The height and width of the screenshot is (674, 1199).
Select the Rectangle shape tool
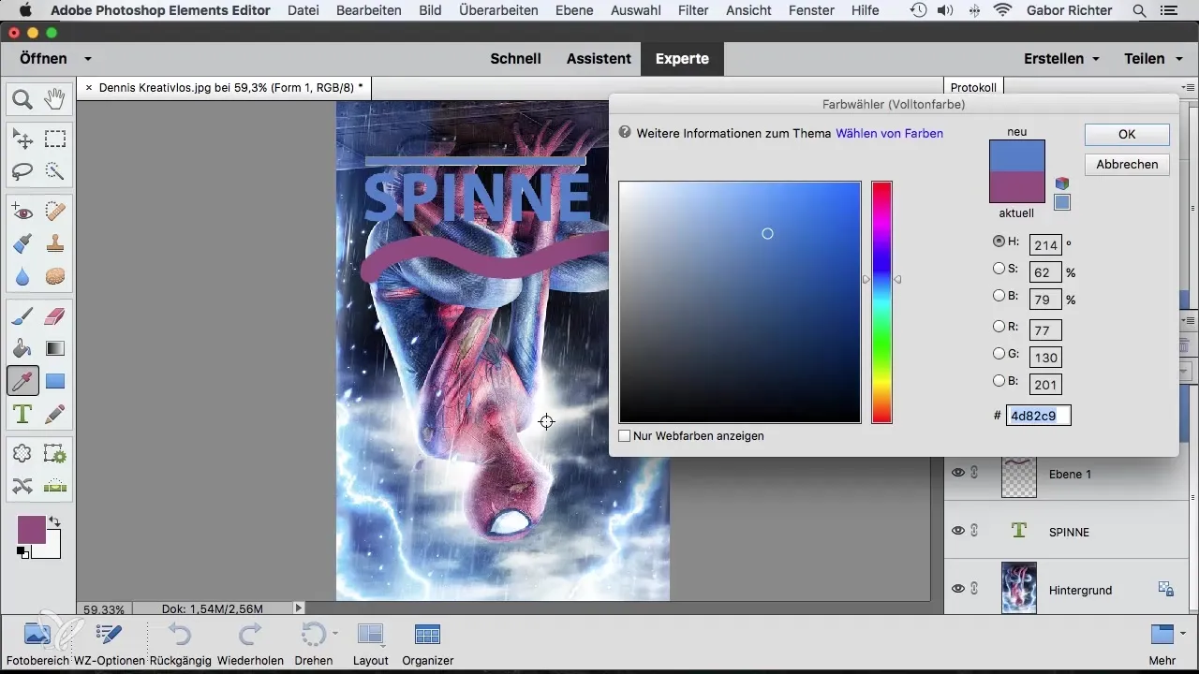click(x=55, y=381)
